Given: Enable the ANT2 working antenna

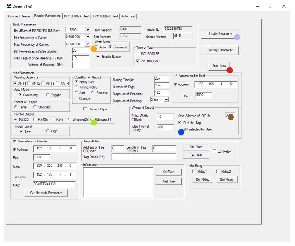Looking at the screenshot, I should click(29, 83).
